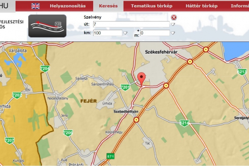The image size is (249, 166).
Task: Switch language using the UK flag icon
Action: [35, 6]
